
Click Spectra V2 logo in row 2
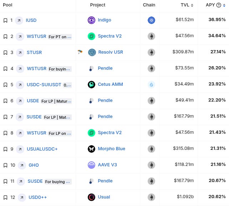(x=91, y=36)
